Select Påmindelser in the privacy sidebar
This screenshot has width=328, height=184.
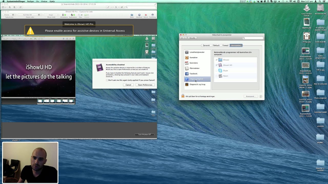pyautogui.click(x=197, y=68)
